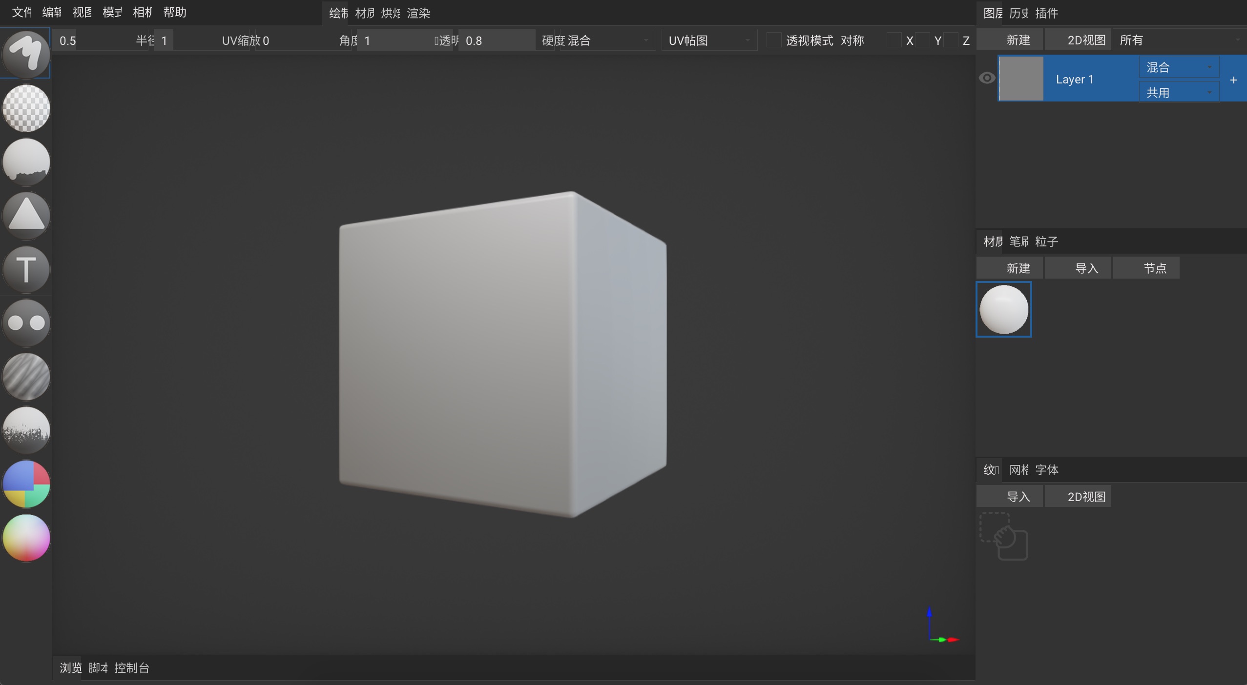Select the Eraser tool
The height and width of the screenshot is (685, 1247).
tap(26, 108)
